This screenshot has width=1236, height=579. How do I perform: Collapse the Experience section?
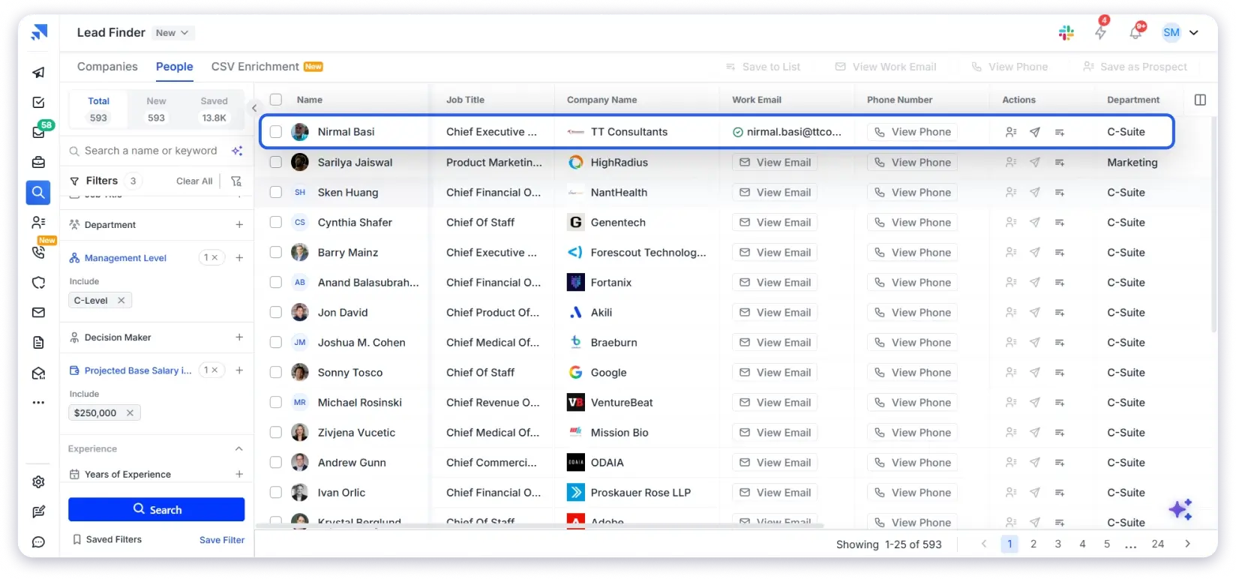pos(238,448)
